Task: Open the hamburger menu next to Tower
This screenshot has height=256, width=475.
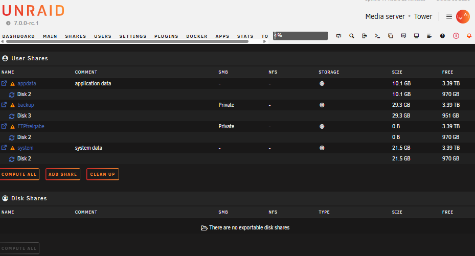Action: coord(449,17)
